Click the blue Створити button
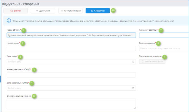The height and width of the screenshot is (112, 189). (x=98, y=11)
